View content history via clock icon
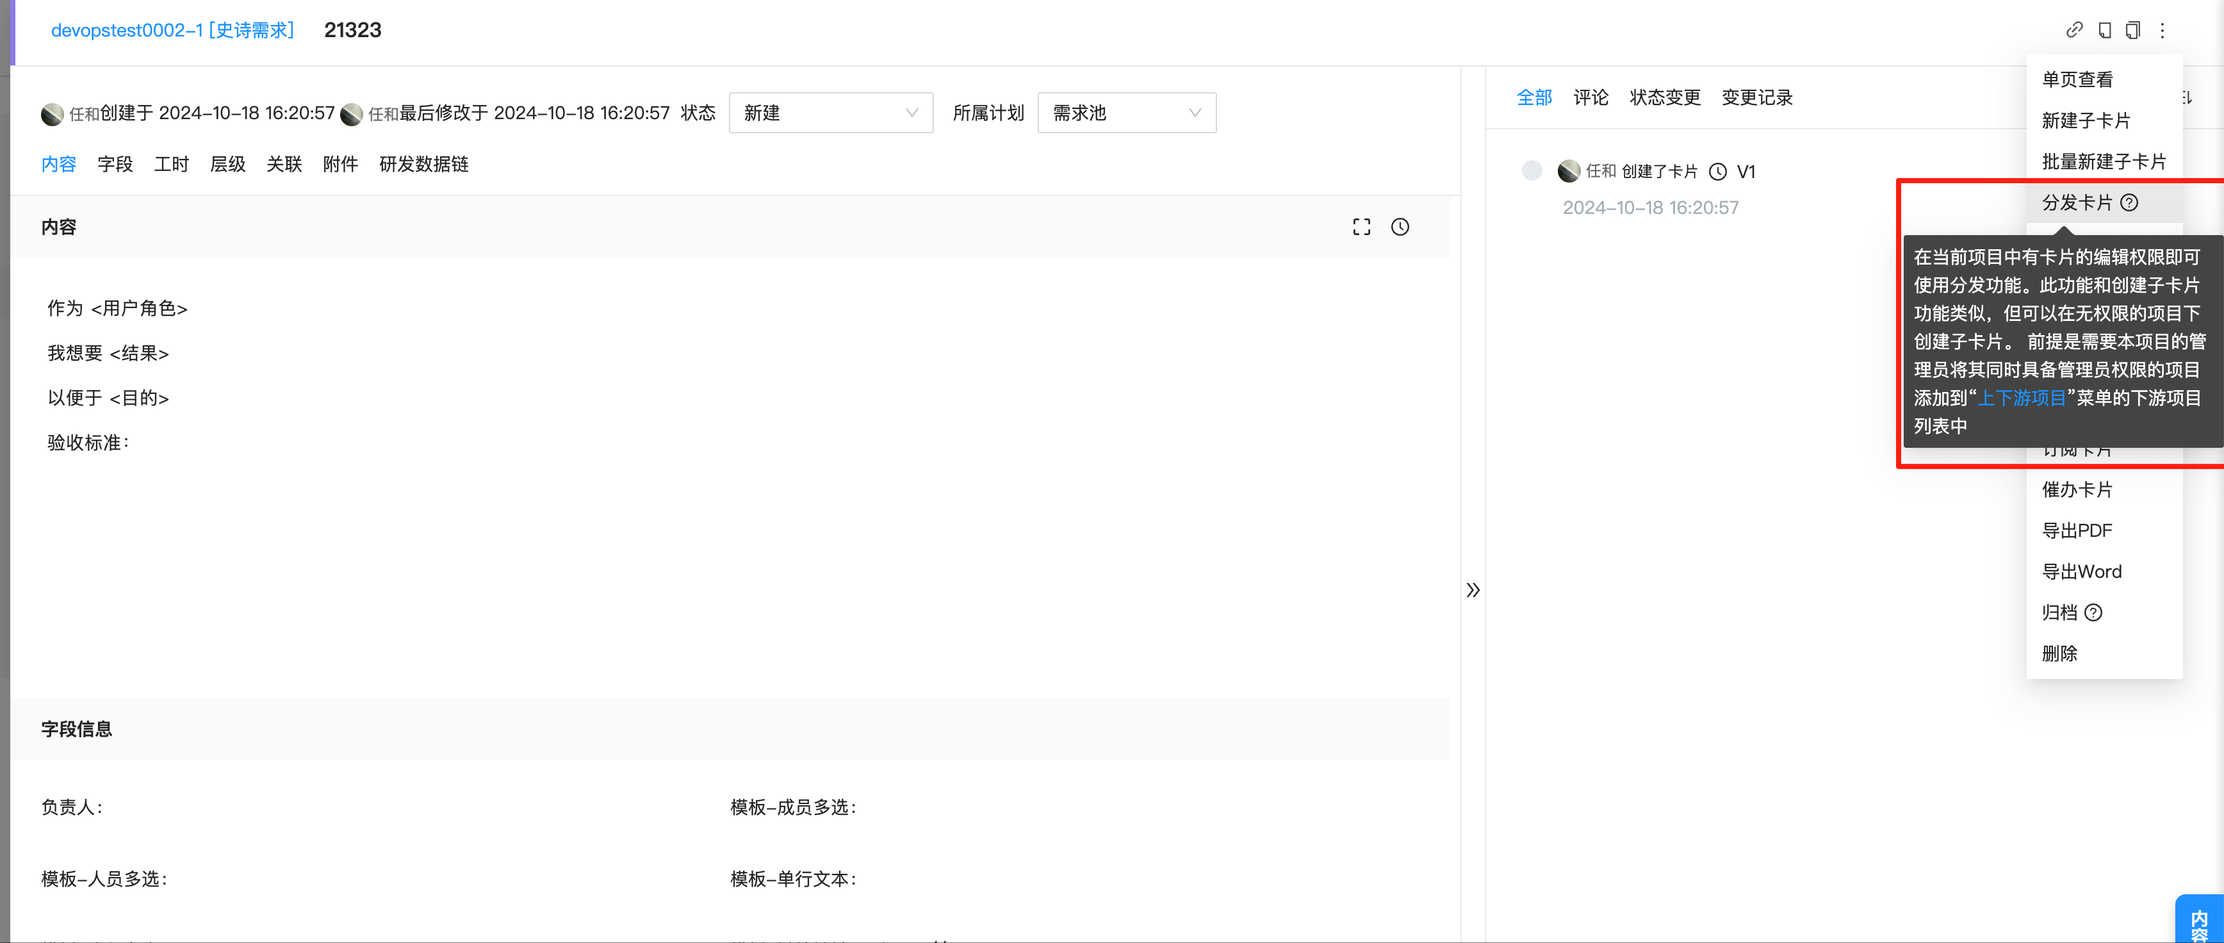 pyautogui.click(x=1400, y=226)
